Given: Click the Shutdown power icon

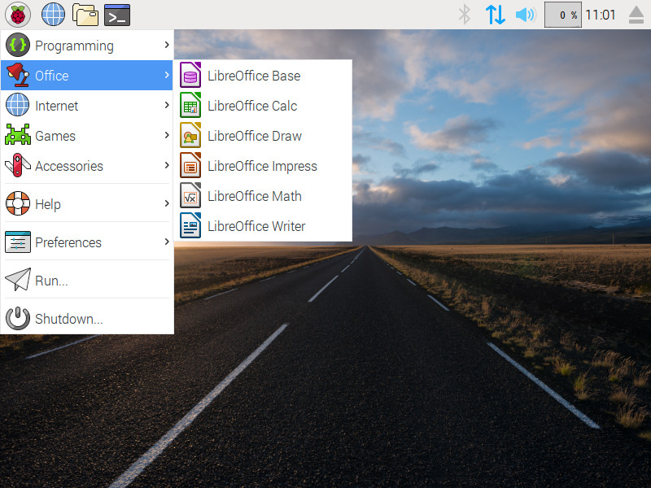Looking at the screenshot, I should point(17,318).
